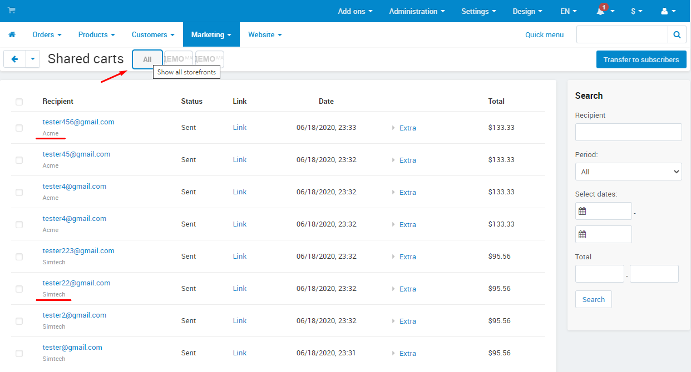The width and height of the screenshot is (691, 372).
Task: Go to the home dashboard icon
Action: (x=12, y=34)
